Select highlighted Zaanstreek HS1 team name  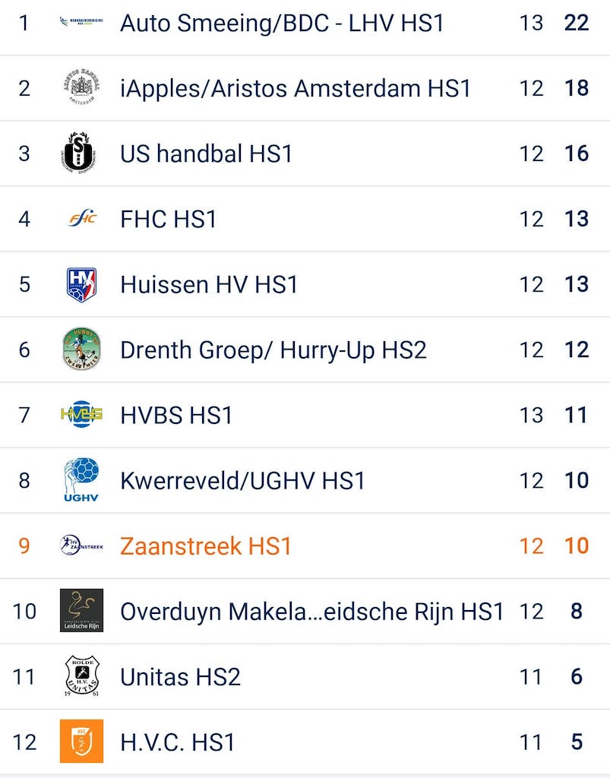click(x=206, y=546)
